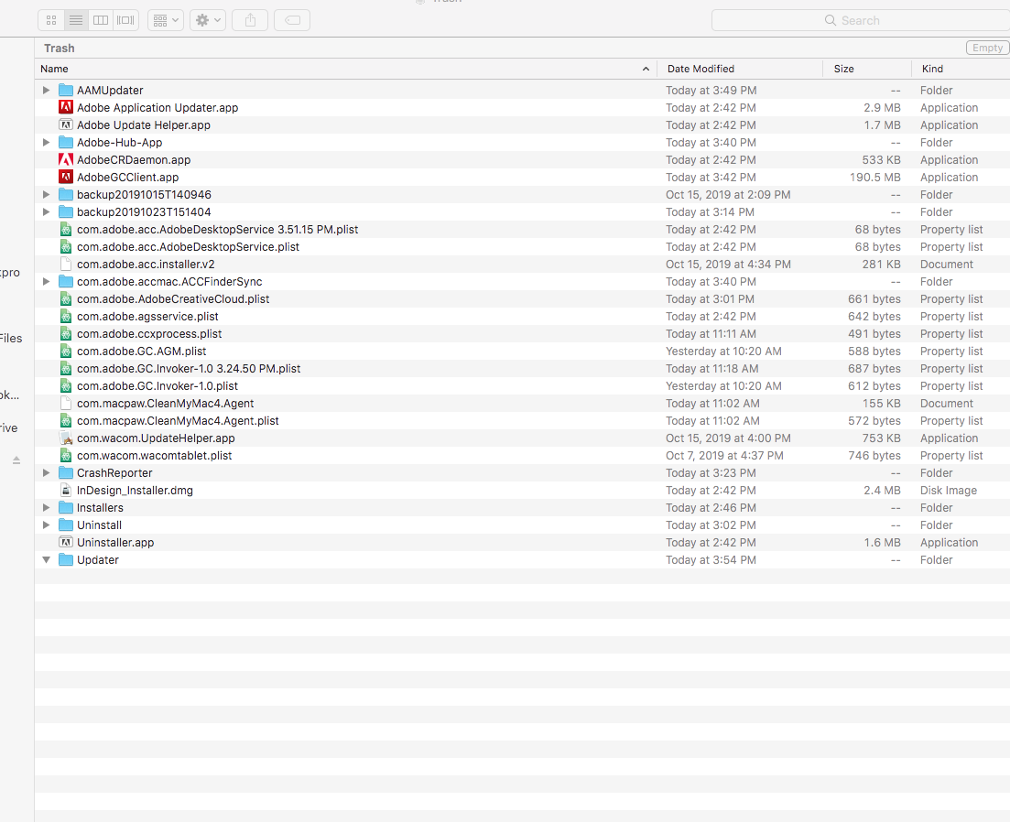Click the 753 KB size value
Viewport: 1010px width, 822px height.
pos(881,438)
